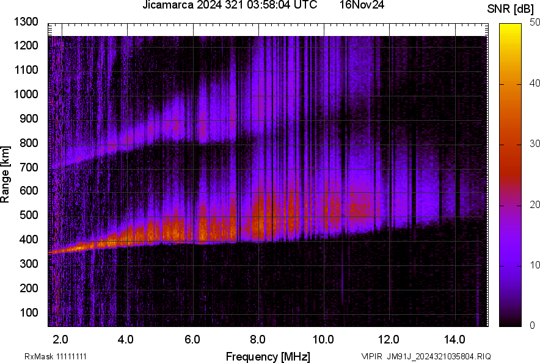Screen dimensions: 540x363
Task: Click the SNR color scale bar
Action: pyautogui.click(x=511, y=175)
